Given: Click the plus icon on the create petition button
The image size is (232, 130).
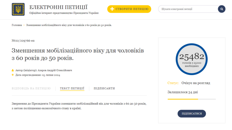Looking at the screenshot, I should pos(112,9).
